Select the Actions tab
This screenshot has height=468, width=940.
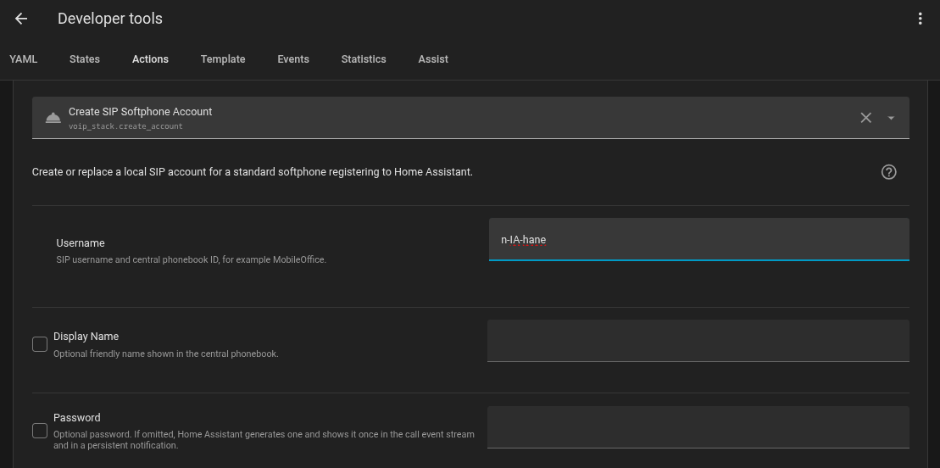(150, 58)
